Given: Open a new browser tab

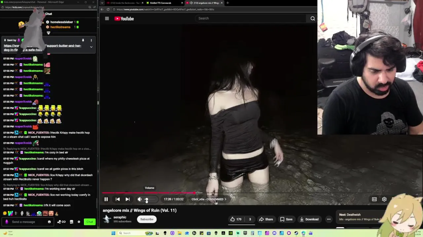Looking at the screenshot, I should [x=227, y=3].
